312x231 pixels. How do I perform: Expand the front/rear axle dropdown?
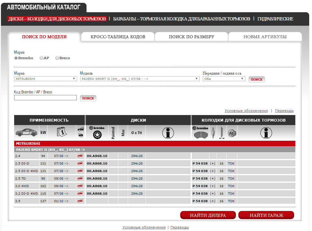(224, 79)
